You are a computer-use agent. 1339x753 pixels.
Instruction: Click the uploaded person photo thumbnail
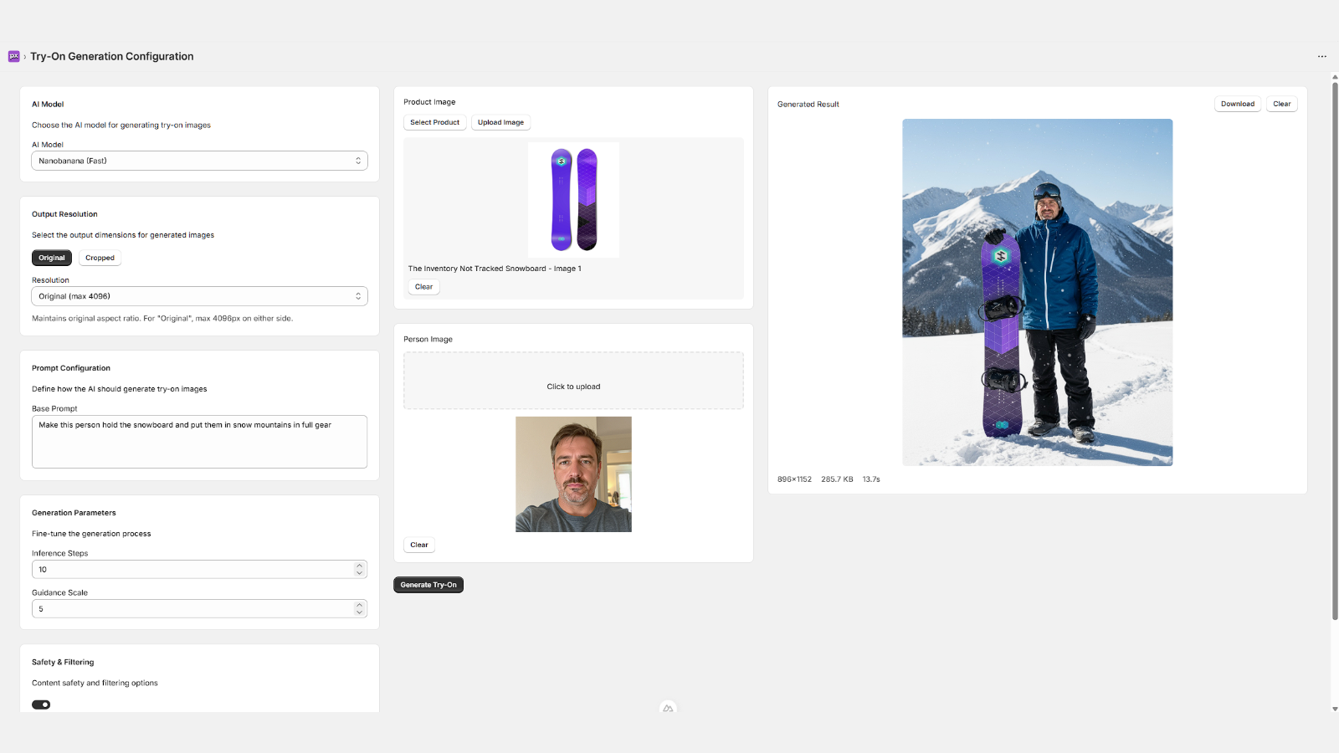[x=573, y=474]
